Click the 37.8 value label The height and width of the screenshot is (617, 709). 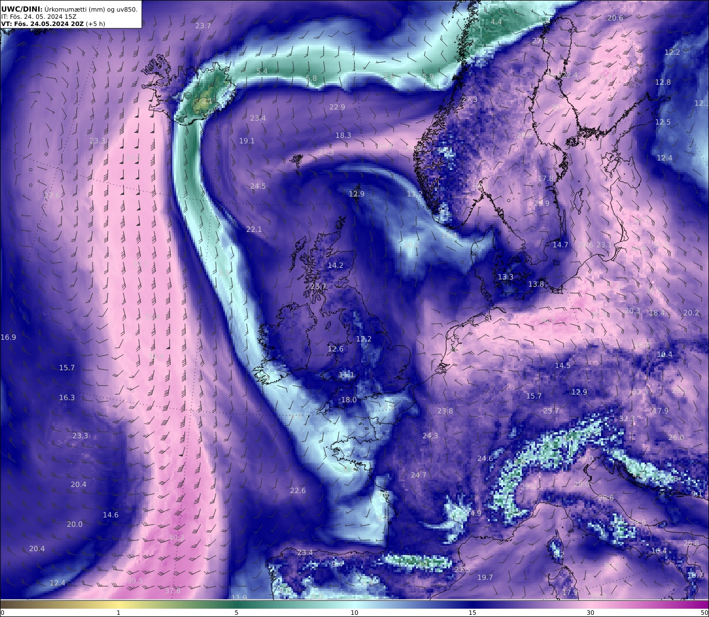[x=172, y=591]
